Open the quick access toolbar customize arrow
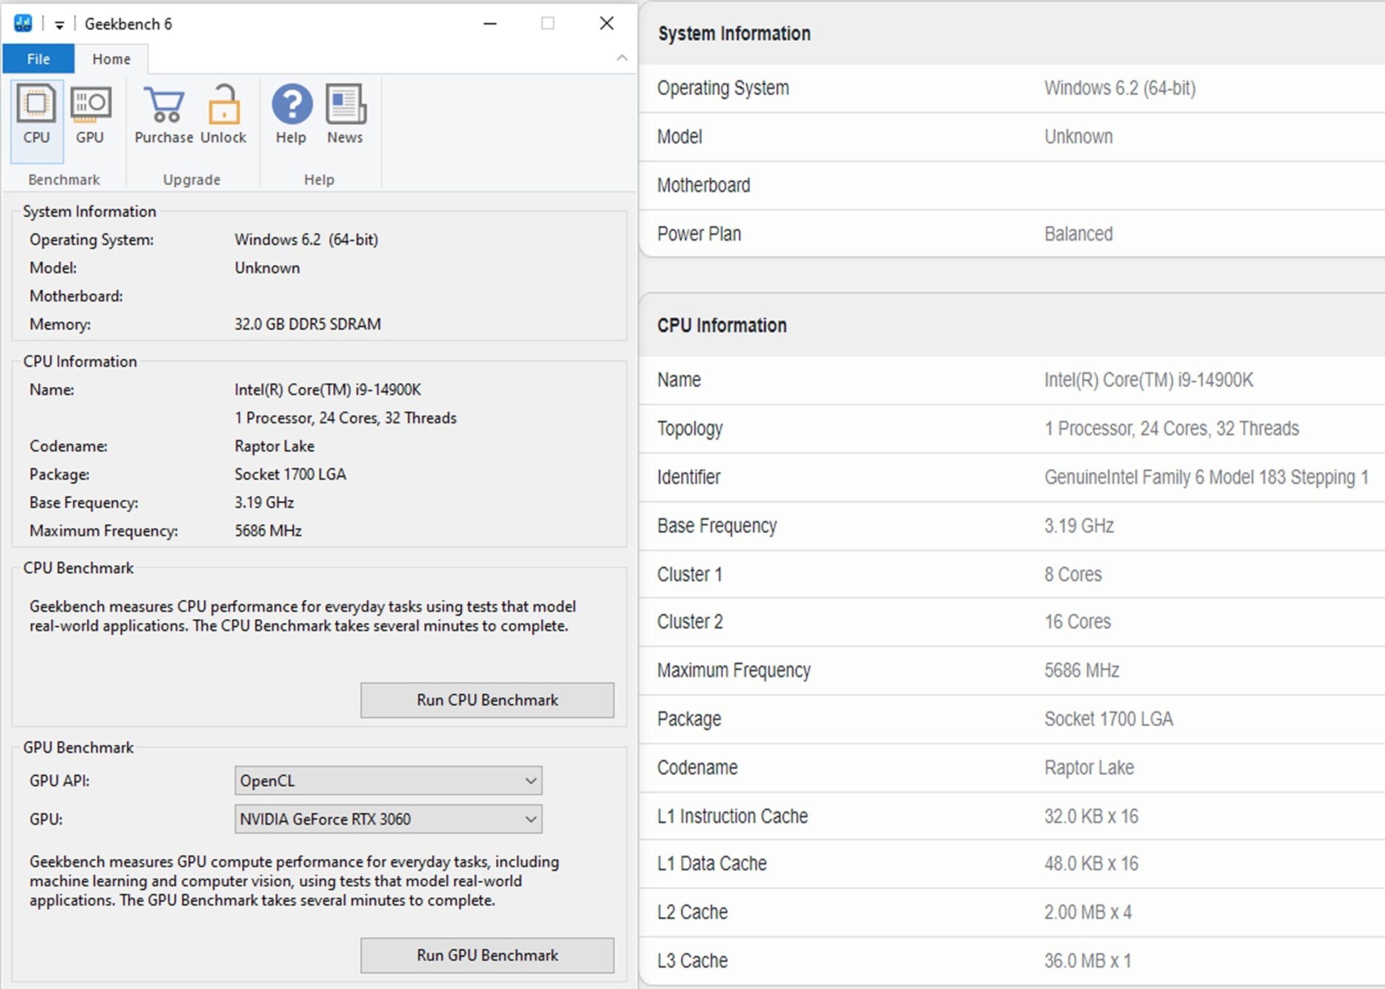The height and width of the screenshot is (989, 1385). point(59,25)
